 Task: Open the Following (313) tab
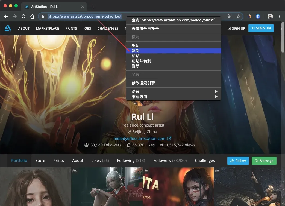[131, 161]
